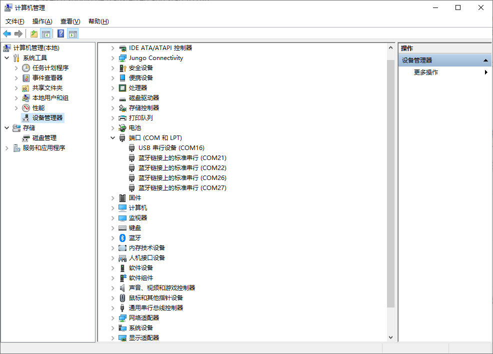The image size is (493, 354).
Task: Select 蓝牙链接上的标准串行 (COM26)
Action: [x=182, y=178]
